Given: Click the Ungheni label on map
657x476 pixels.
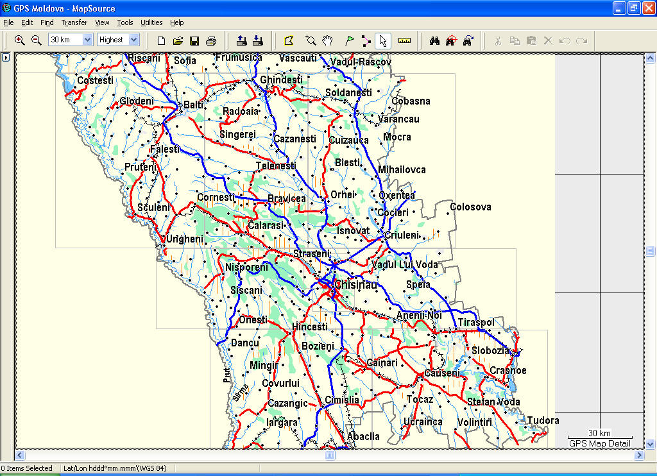Looking at the screenshot, I should [x=185, y=239].
